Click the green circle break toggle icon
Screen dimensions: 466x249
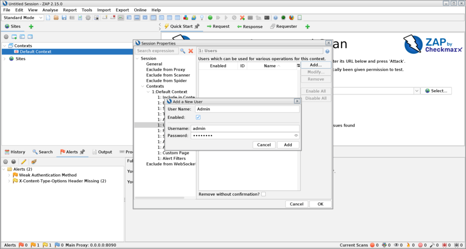point(210,18)
